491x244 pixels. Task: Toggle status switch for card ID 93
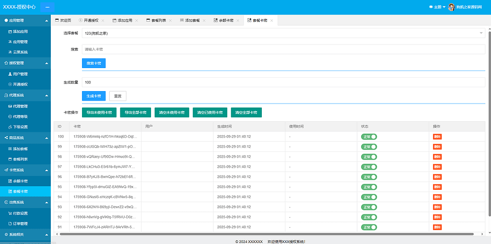coord(369,207)
